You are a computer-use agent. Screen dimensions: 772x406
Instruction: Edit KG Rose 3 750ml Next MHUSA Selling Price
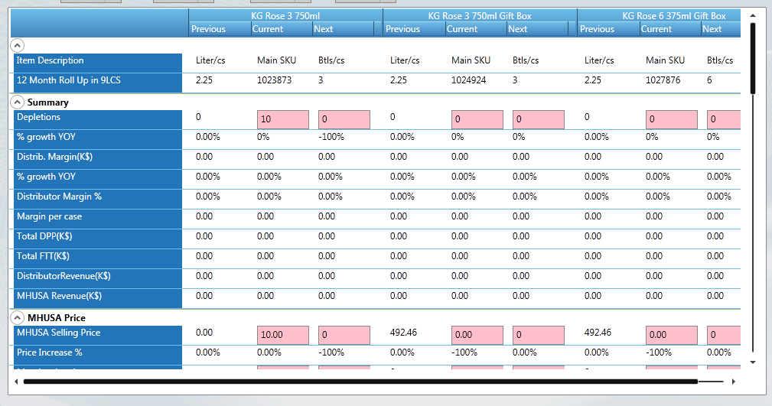(344, 335)
